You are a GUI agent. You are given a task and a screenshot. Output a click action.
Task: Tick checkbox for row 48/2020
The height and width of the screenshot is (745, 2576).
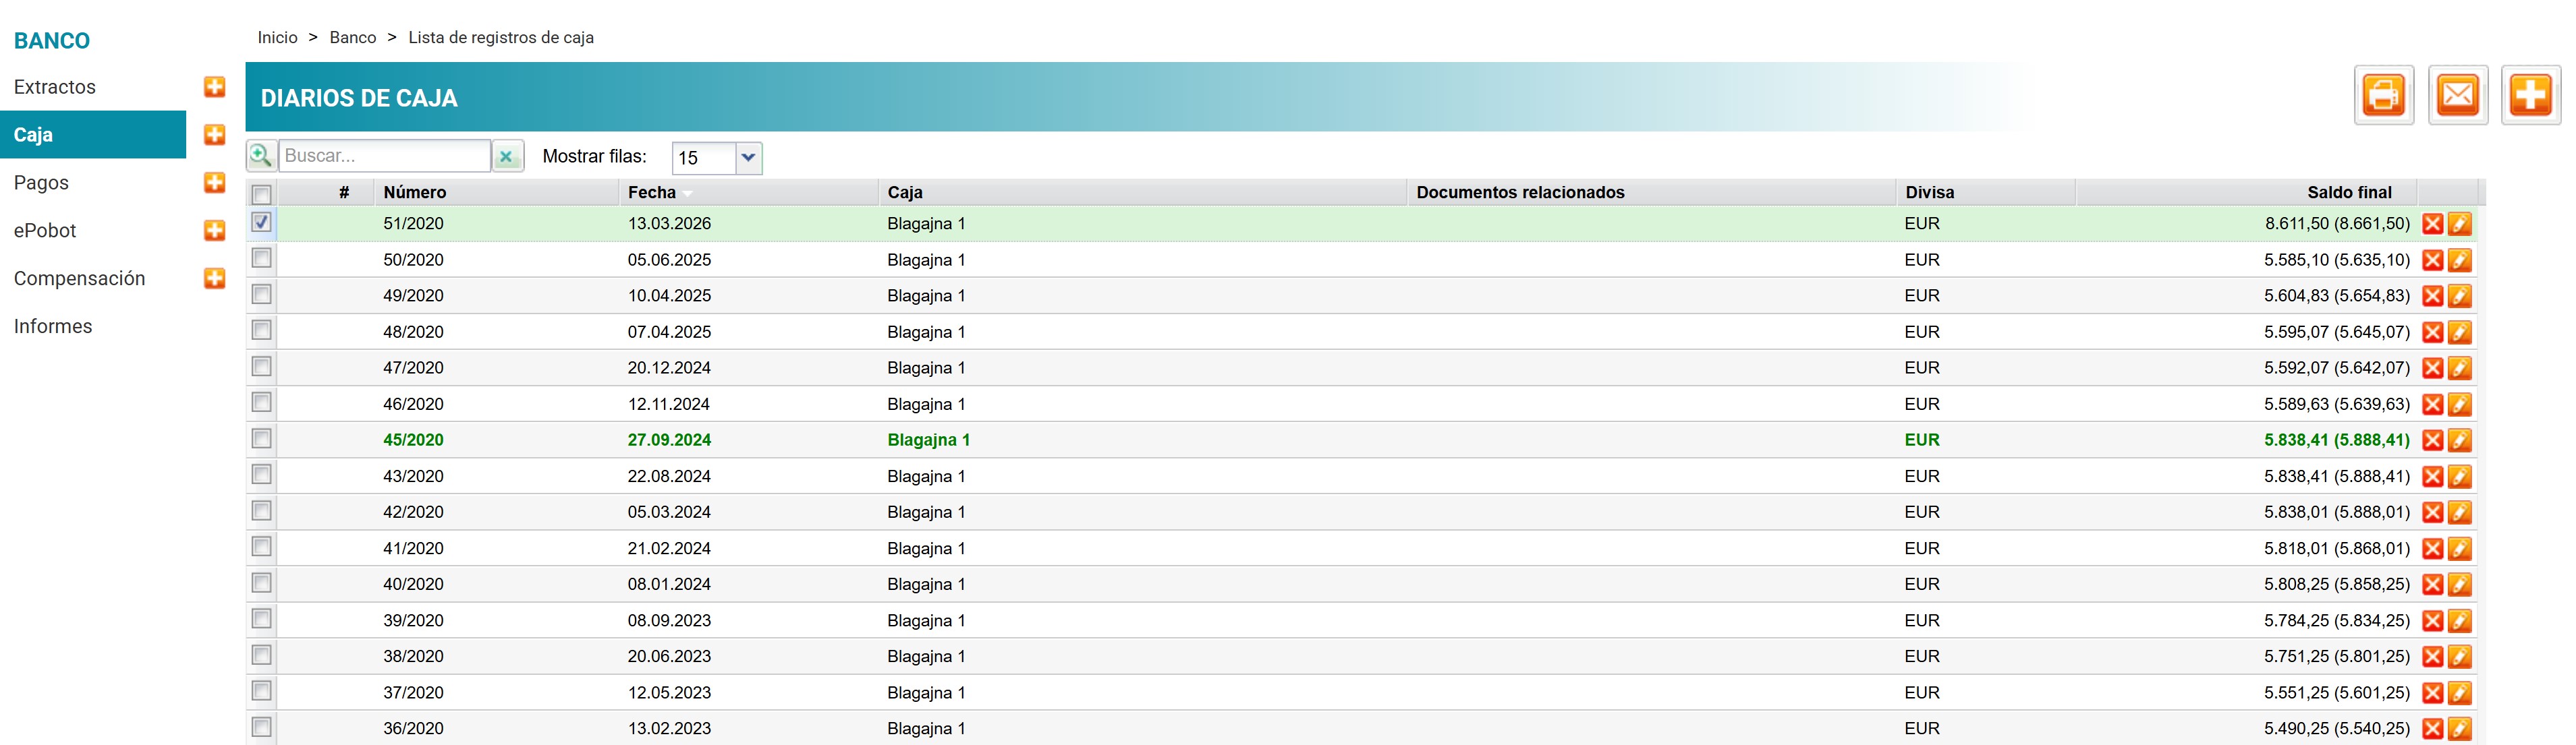[x=262, y=330]
